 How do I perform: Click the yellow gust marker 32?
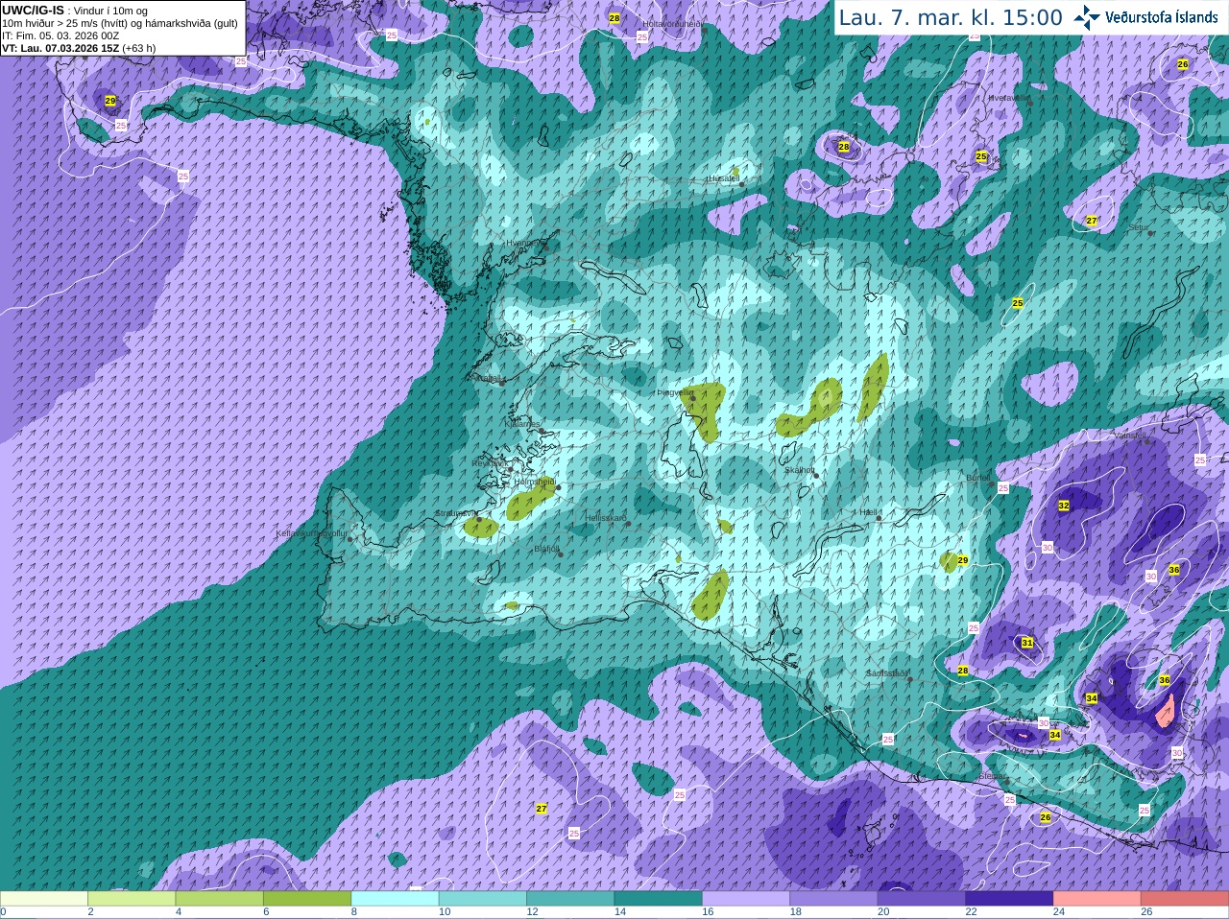1063,506
